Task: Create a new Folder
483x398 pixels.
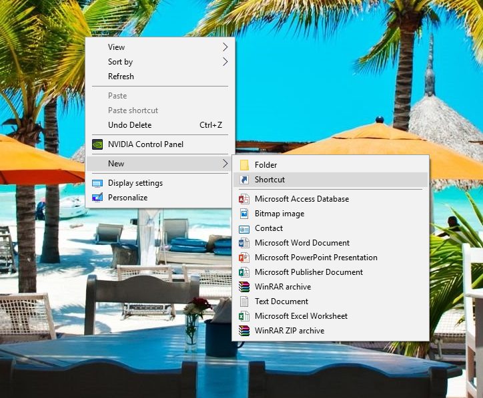Action: 330,165
